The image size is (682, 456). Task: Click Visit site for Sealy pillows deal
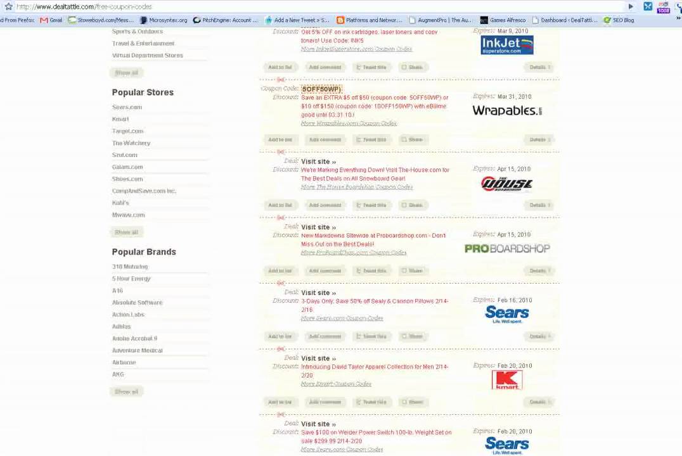319,293
